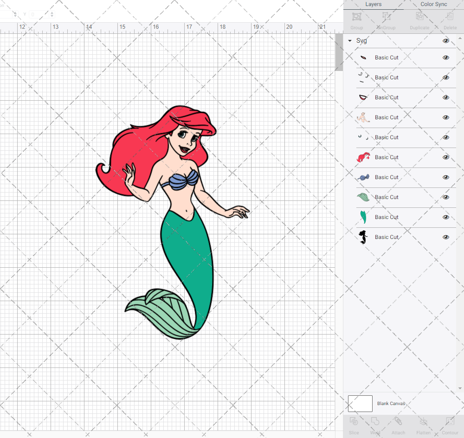Select the Svg group label
Screen dimensions: 464x438
click(361, 41)
